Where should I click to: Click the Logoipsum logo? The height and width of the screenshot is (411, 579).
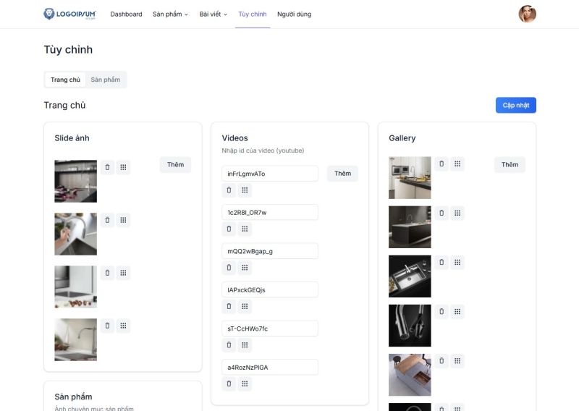coord(69,14)
